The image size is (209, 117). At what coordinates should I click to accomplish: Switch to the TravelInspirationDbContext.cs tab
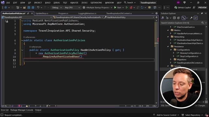click(119, 13)
